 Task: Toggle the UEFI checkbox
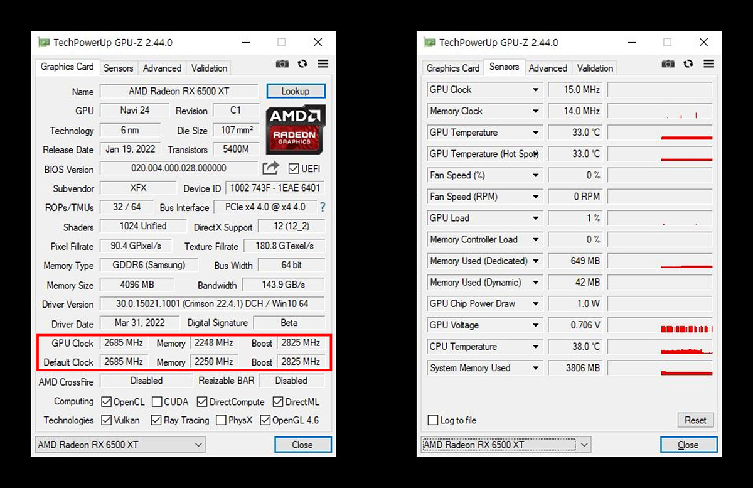293,168
